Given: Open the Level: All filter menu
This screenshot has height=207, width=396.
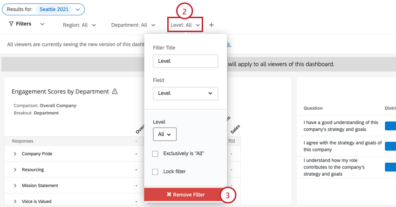Looking at the screenshot, I should click(185, 25).
